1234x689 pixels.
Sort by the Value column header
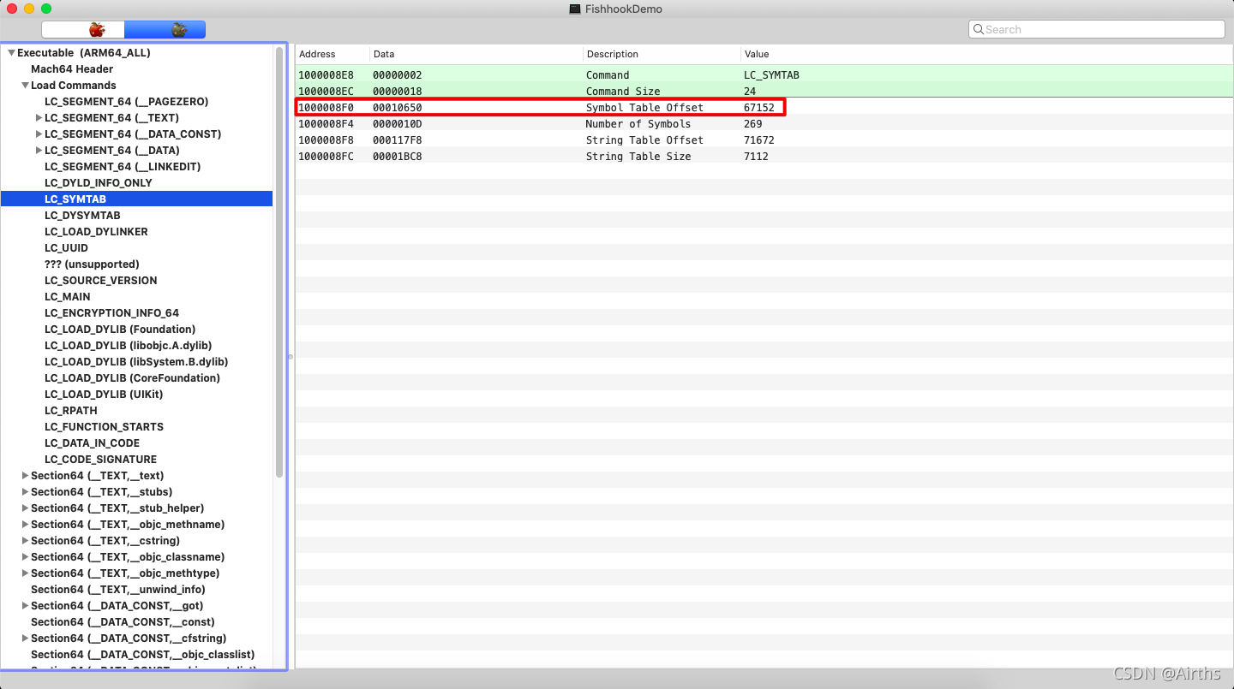pos(987,54)
